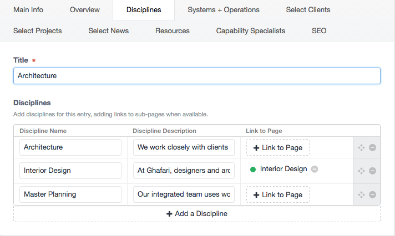Screen dimensions: 395x236
Task: Click Link to Page in Master Planning row
Action: tap(278, 194)
